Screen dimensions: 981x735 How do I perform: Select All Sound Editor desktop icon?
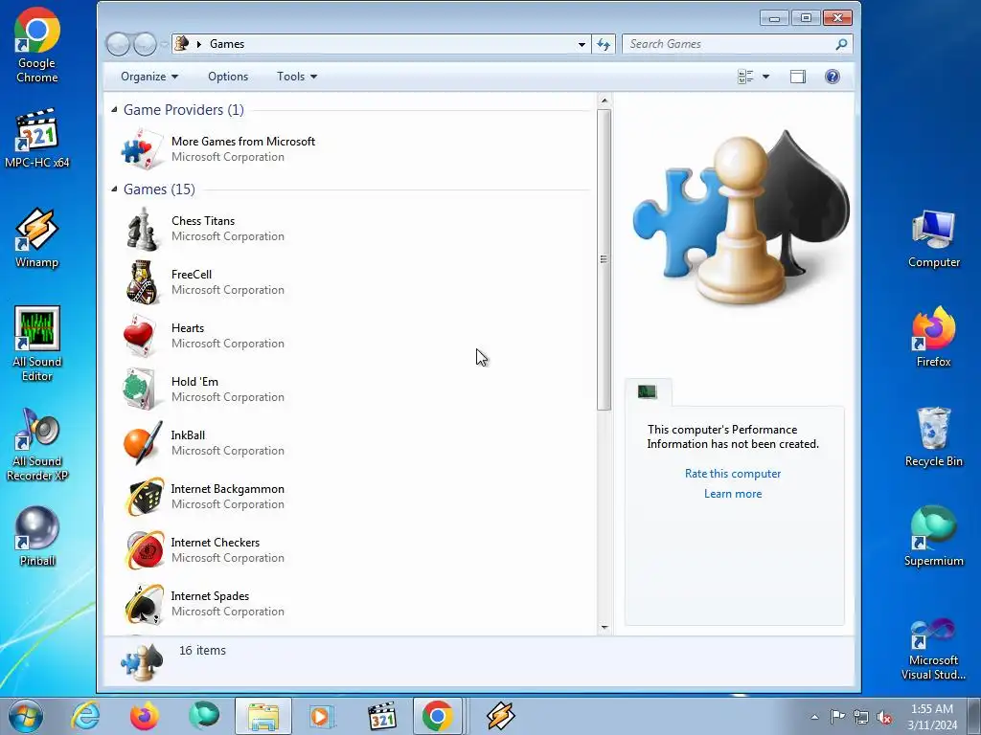(x=37, y=344)
